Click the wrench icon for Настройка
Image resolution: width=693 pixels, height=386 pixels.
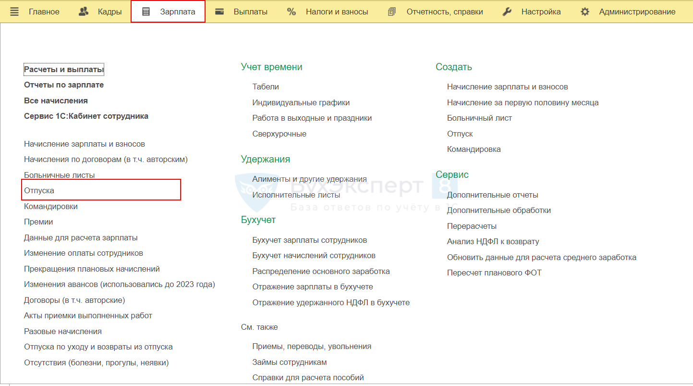(507, 12)
